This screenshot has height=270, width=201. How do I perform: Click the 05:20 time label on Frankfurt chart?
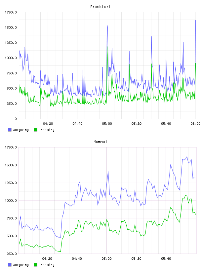pyautogui.click(x=137, y=124)
